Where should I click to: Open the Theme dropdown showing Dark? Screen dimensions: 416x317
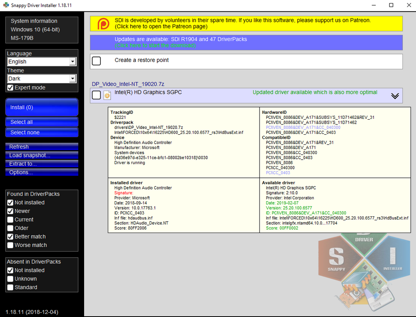(42, 78)
